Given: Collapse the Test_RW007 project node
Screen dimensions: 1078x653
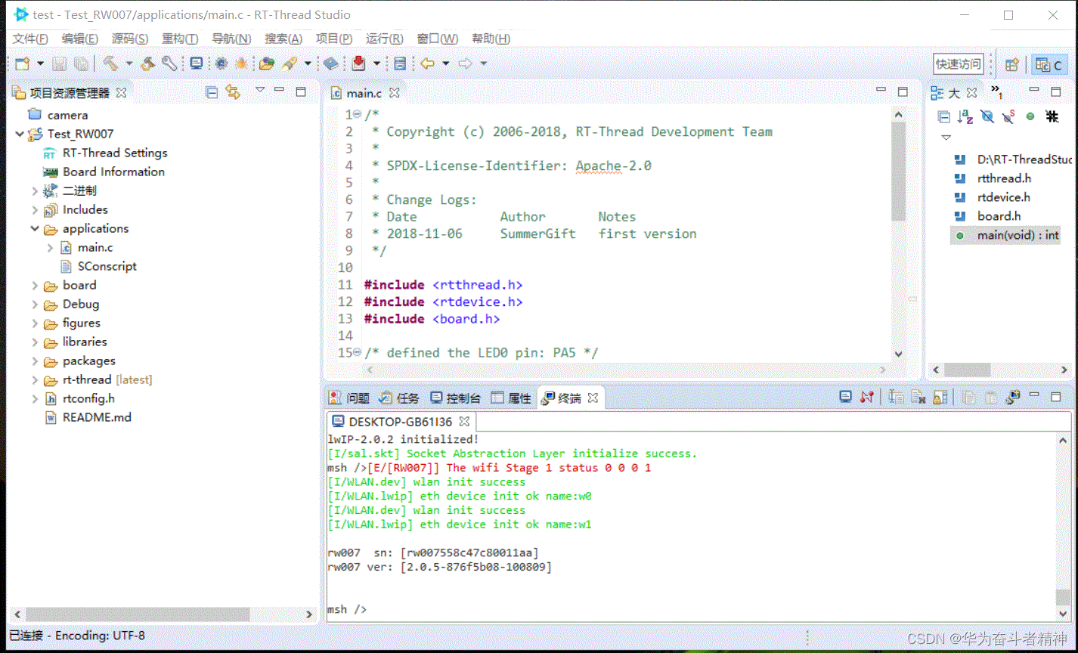Looking at the screenshot, I should point(20,134).
